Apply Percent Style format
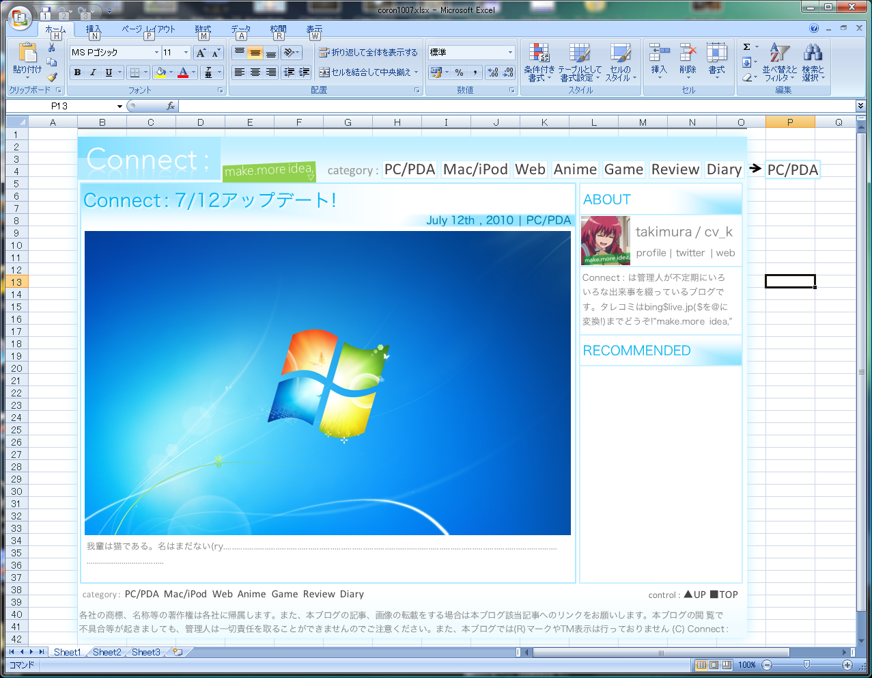Screen dimensions: 872x678 coord(459,72)
